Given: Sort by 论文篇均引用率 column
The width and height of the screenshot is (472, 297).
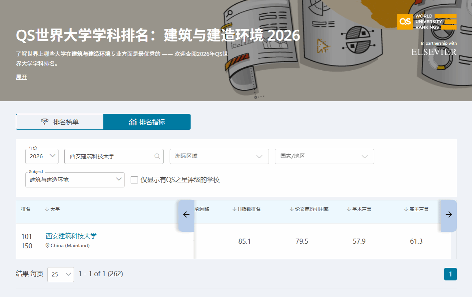Looking at the screenshot, I should coord(309,209).
